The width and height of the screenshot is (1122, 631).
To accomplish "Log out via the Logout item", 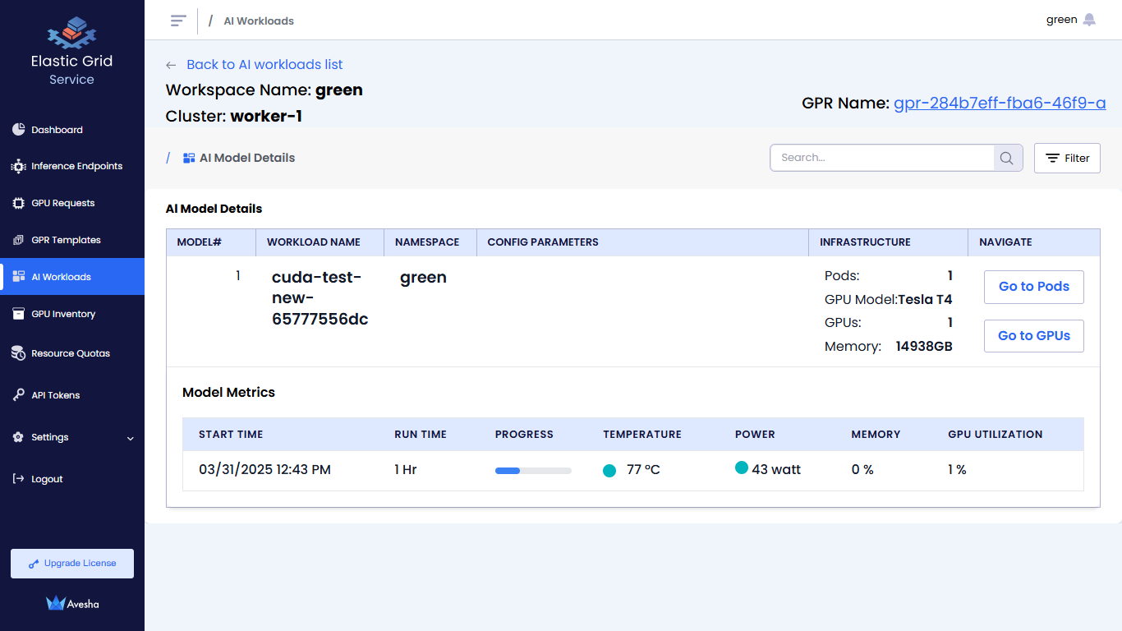I will click(47, 479).
